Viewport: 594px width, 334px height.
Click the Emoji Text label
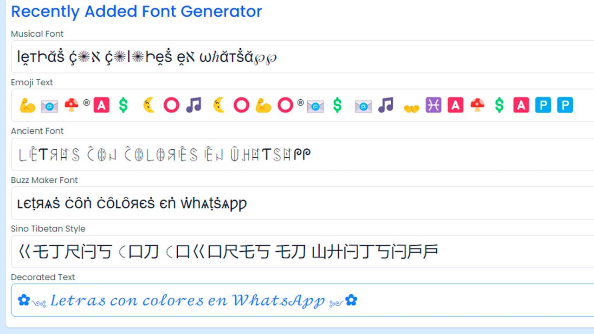click(x=32, y=83)
